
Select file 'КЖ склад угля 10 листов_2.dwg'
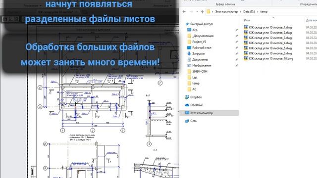[x=270, y=33]
